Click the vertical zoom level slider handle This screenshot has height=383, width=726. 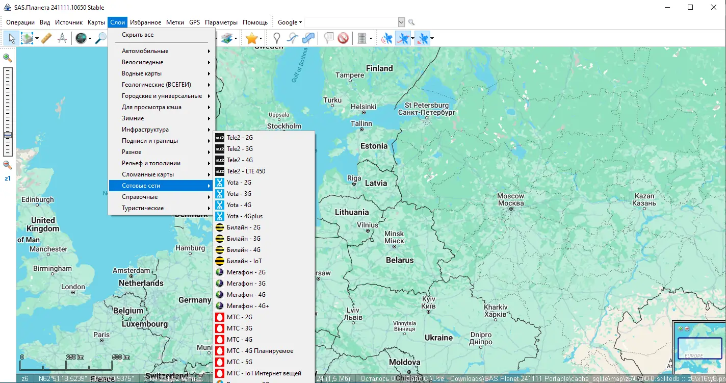[8, 136]
